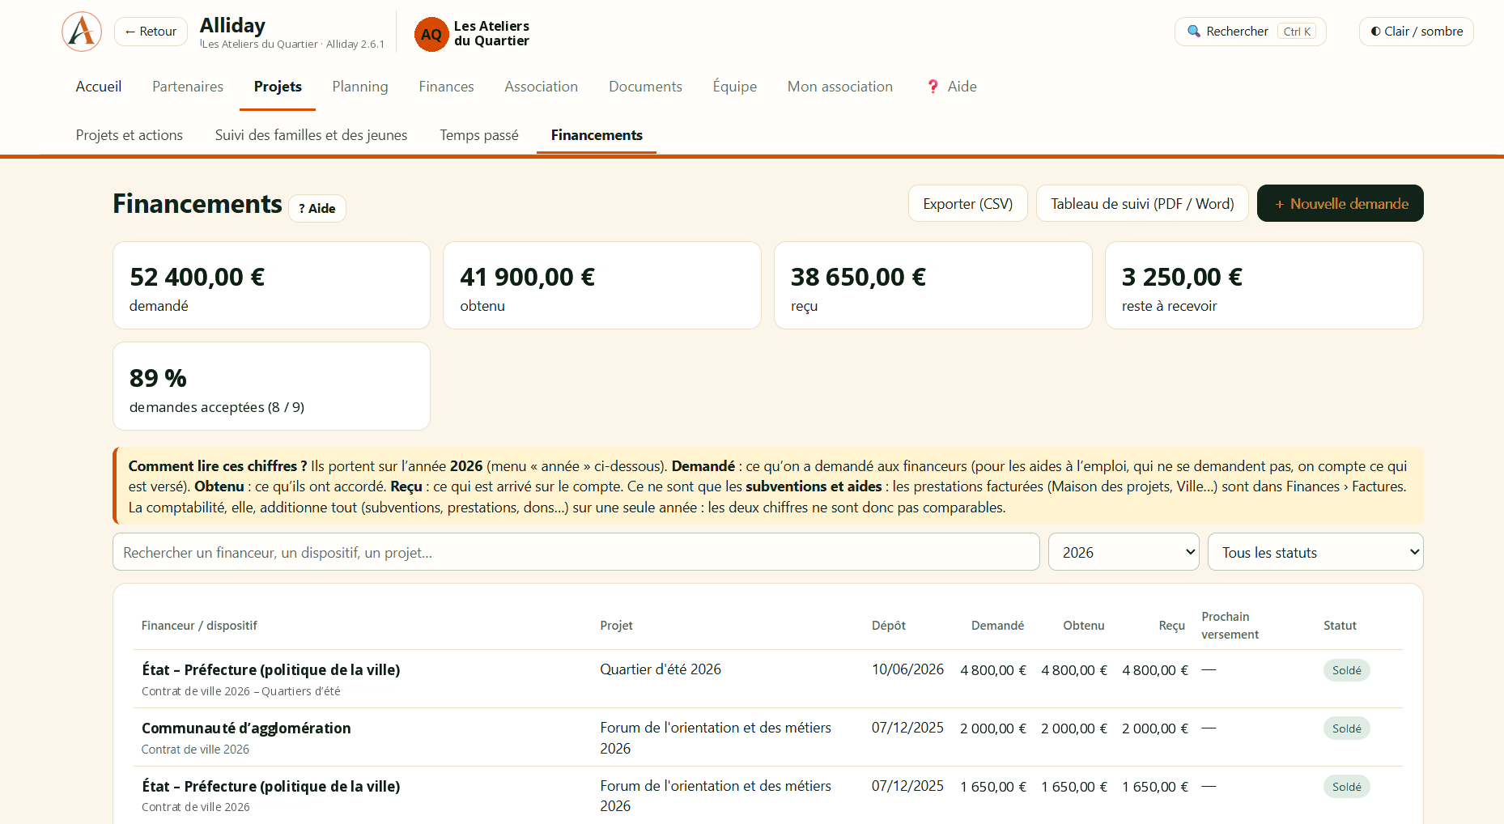Go to the Accueil tab
The height and width of the screenshot is (824, 1504).
pyautogui.click(x=99, y=87)
